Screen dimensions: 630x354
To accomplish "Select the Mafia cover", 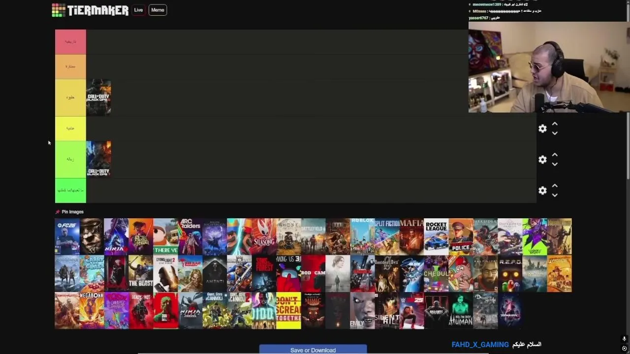I will 411,236.
